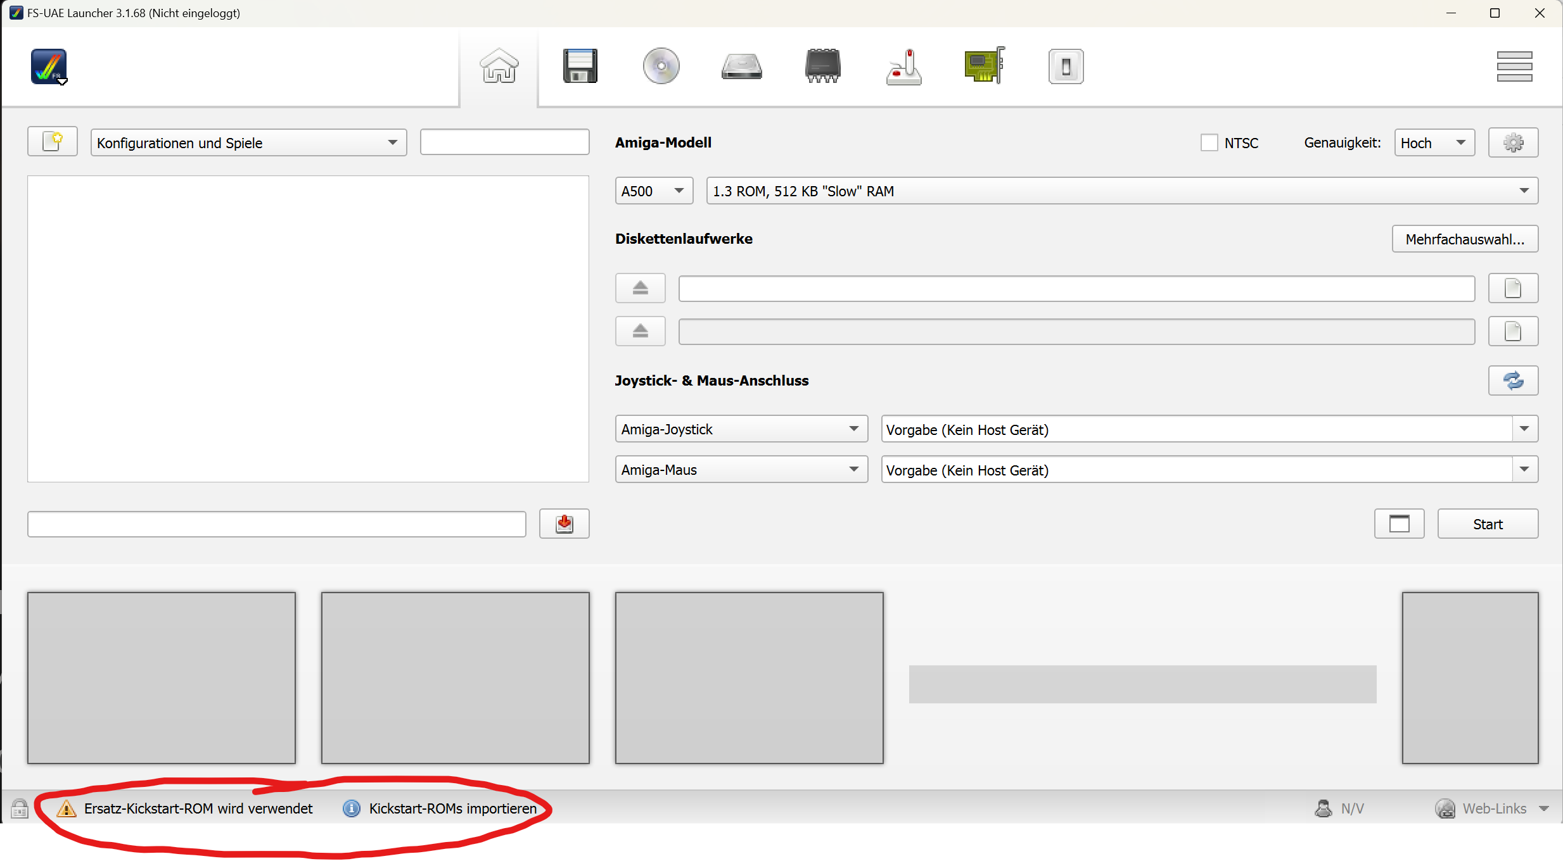The image size is (1563, 861).
Task: Expand the A500 model dropdown
Action: (654, 191)
